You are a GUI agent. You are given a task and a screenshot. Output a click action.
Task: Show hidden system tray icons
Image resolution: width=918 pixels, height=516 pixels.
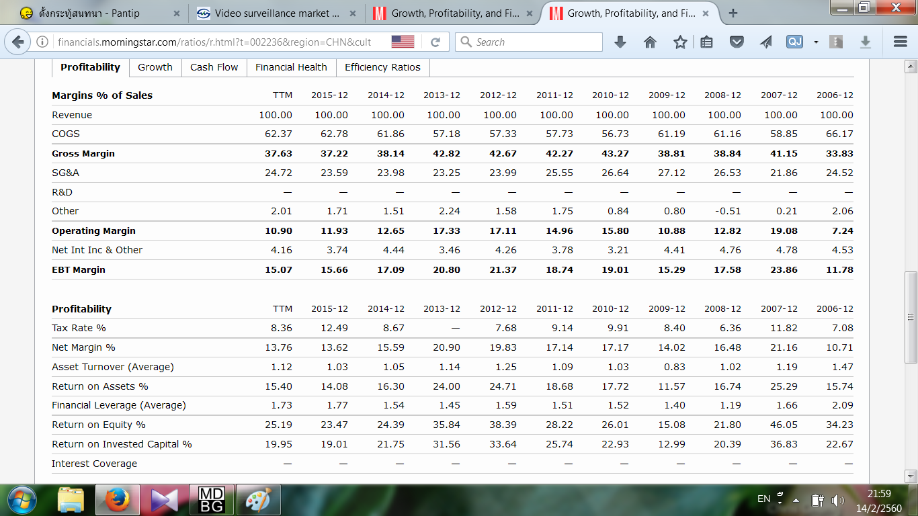coord(796,499)
